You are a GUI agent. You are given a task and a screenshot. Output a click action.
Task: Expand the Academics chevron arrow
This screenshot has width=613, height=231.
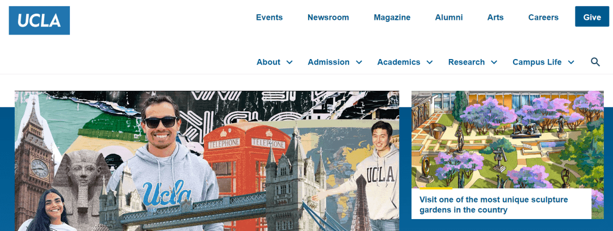430,62
